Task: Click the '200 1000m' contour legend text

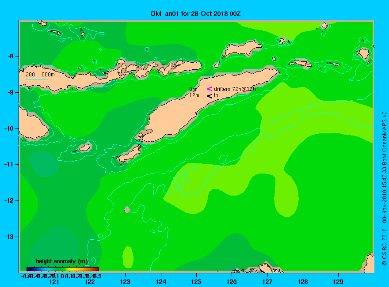Action: [40, 75]
